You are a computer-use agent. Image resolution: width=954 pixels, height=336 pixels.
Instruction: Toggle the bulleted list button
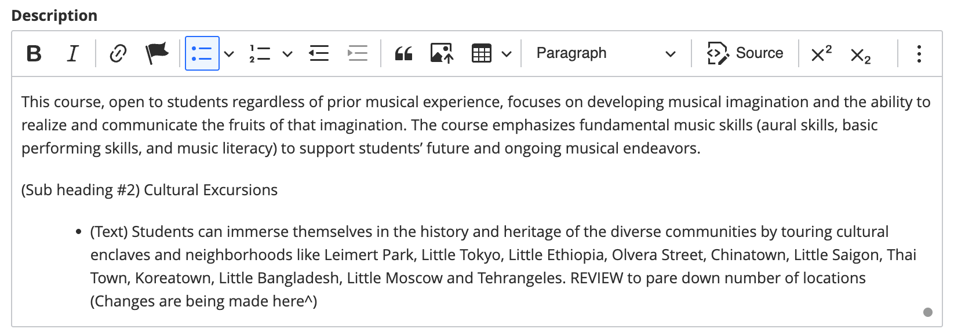202,54
